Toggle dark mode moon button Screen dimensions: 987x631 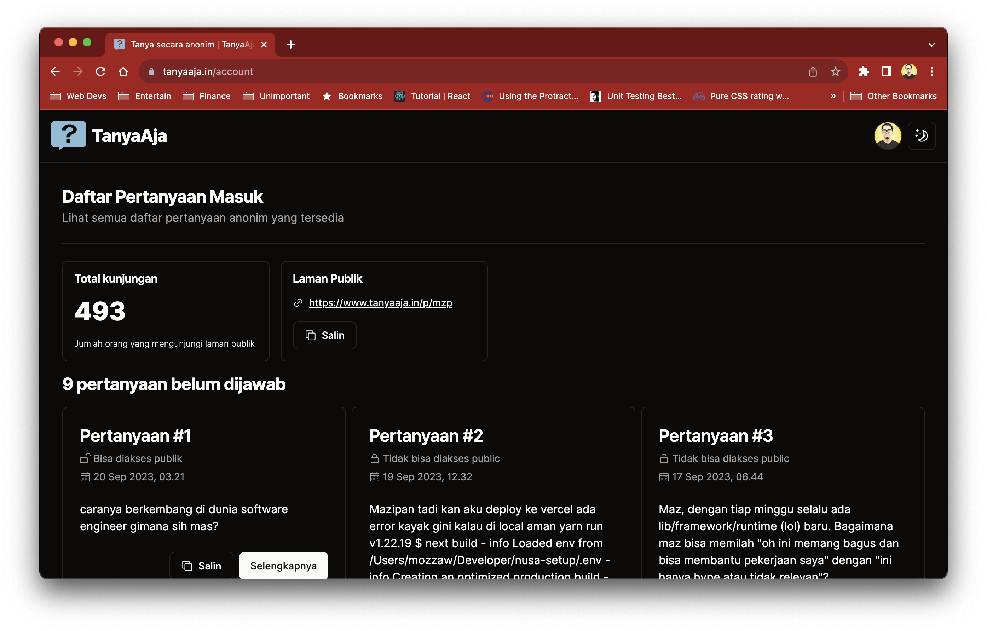click(x=922, y=135)
